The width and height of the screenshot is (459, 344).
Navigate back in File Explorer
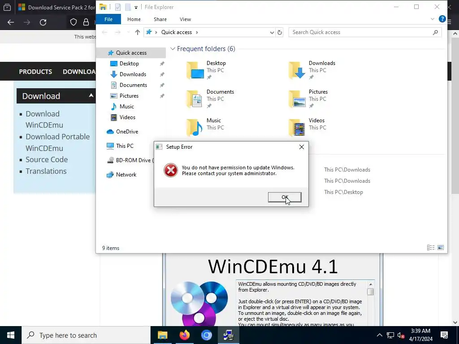pos(104,32)
